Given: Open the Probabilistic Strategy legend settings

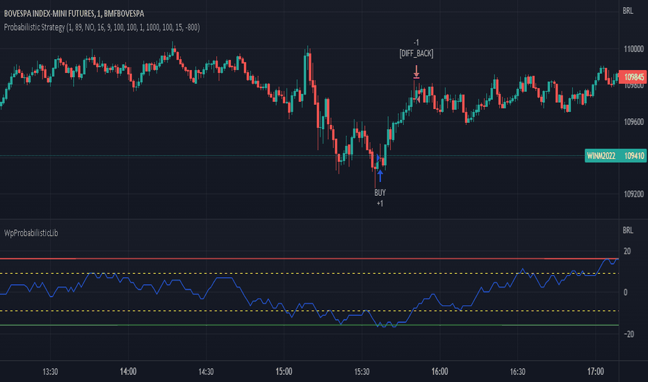Looking at the screenshot, I should tap(102, 27).
